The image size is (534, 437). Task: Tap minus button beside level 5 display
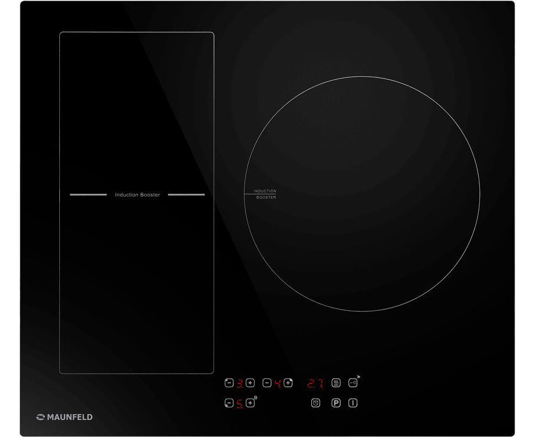tap(229, 403)
